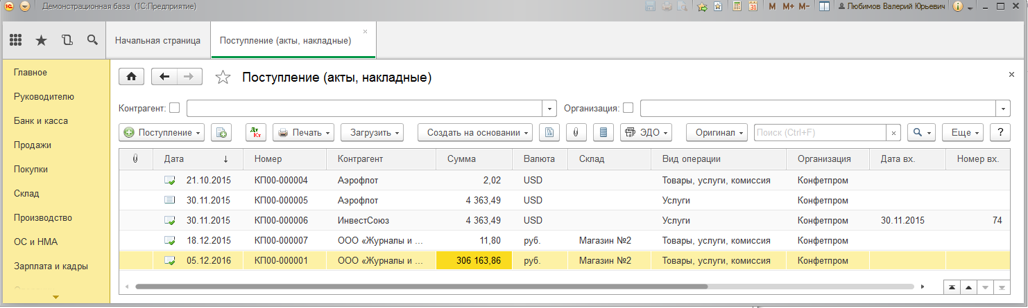Open the Руководителю section
Viewport: 1028px width, 308px height.
[x=44, y=97]
